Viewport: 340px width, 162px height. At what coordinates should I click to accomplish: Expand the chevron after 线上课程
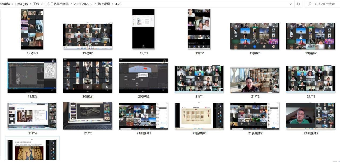[112, 4]
